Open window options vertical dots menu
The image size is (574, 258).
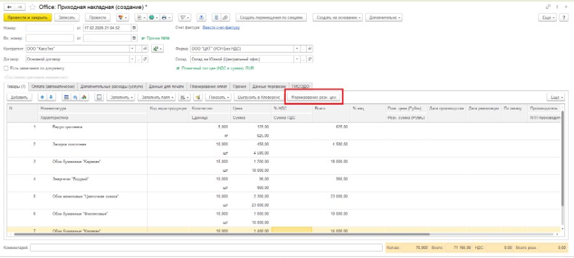[557, 7]
